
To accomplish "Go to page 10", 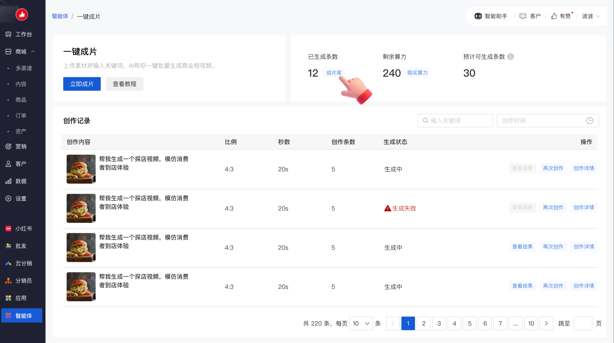I will coord(531,323).
